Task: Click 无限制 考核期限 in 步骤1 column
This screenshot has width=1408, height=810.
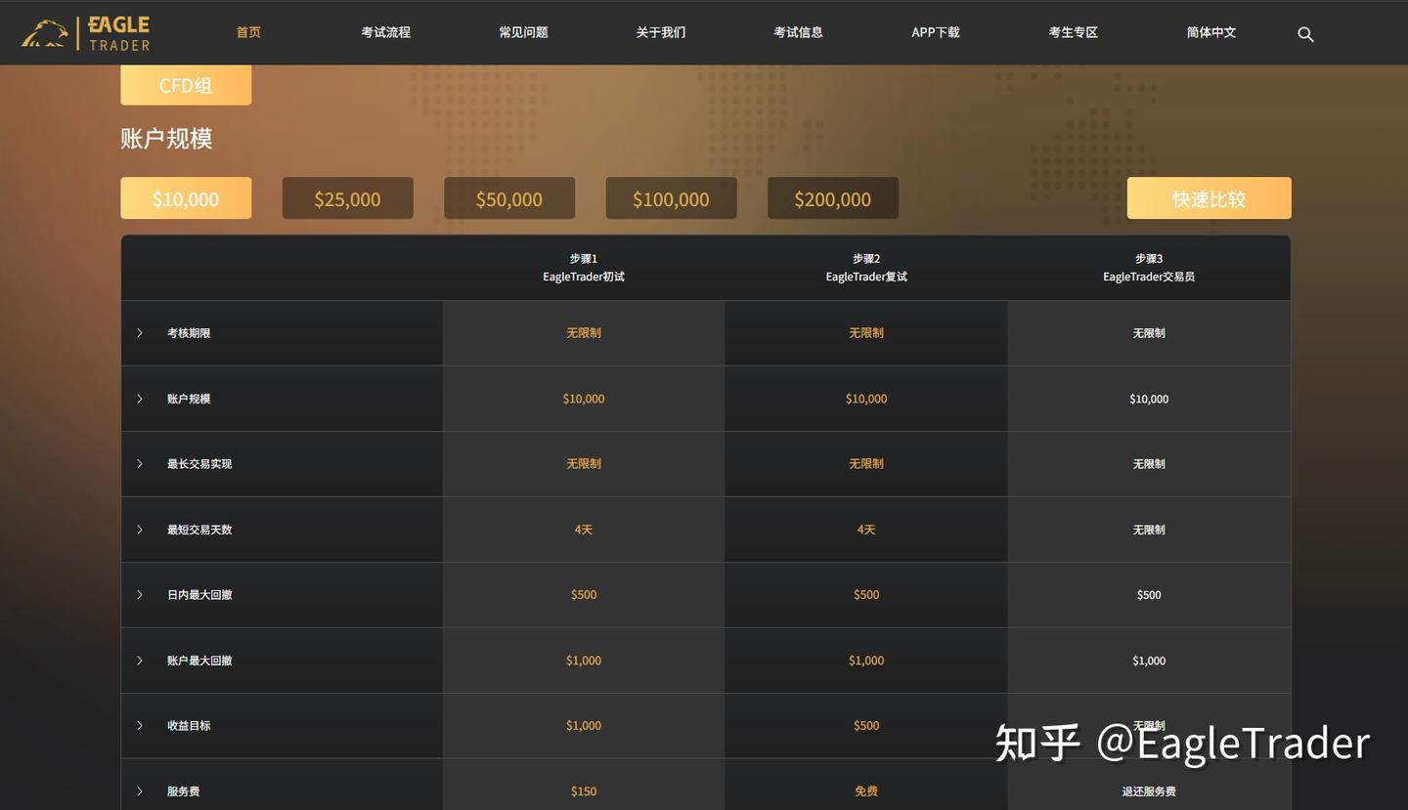Action: (x=584, y=333)
